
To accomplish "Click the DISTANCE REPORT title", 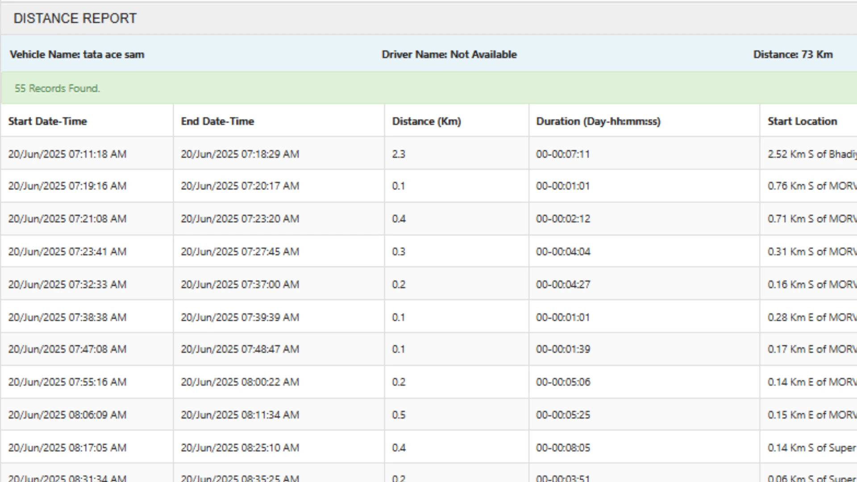I will click(x=75, y=18).
